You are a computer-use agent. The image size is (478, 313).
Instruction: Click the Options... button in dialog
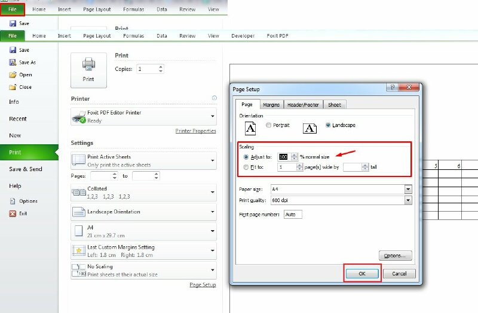pos(395,256)
